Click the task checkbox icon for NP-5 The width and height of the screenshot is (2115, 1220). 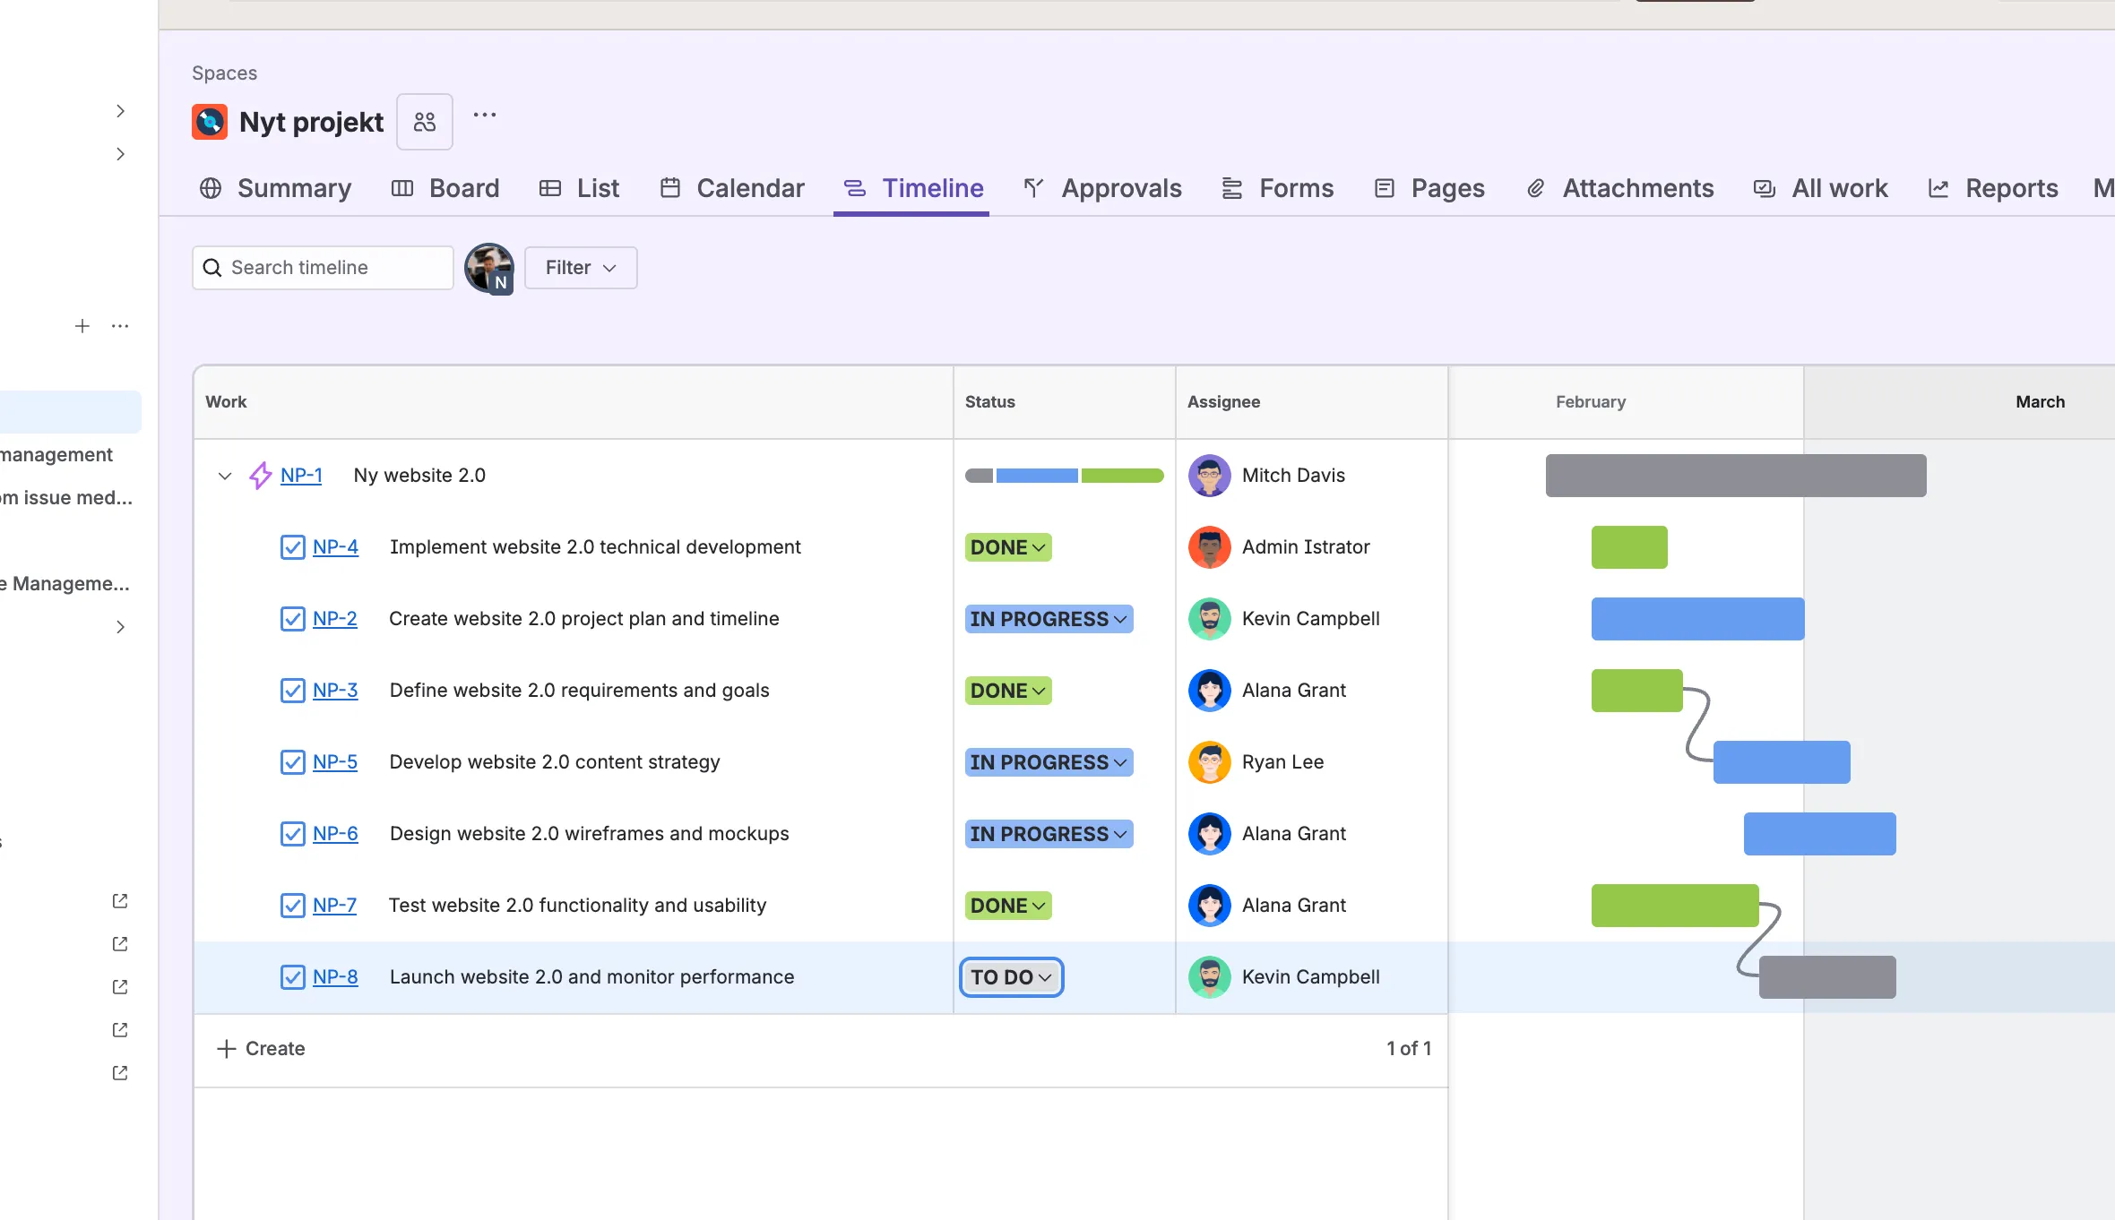click(292, 762)
